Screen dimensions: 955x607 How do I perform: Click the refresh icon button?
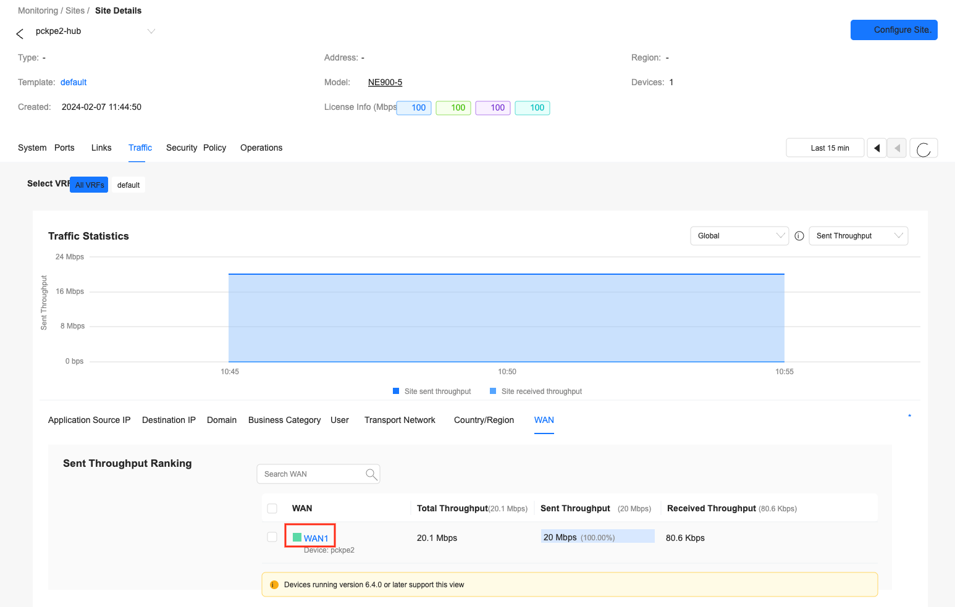923,148
